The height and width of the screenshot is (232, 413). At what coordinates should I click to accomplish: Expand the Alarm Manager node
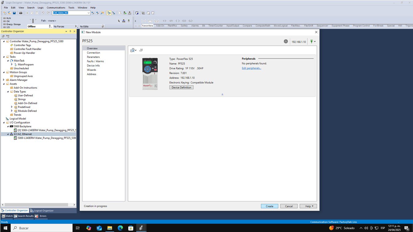click(x=4, y=80)
